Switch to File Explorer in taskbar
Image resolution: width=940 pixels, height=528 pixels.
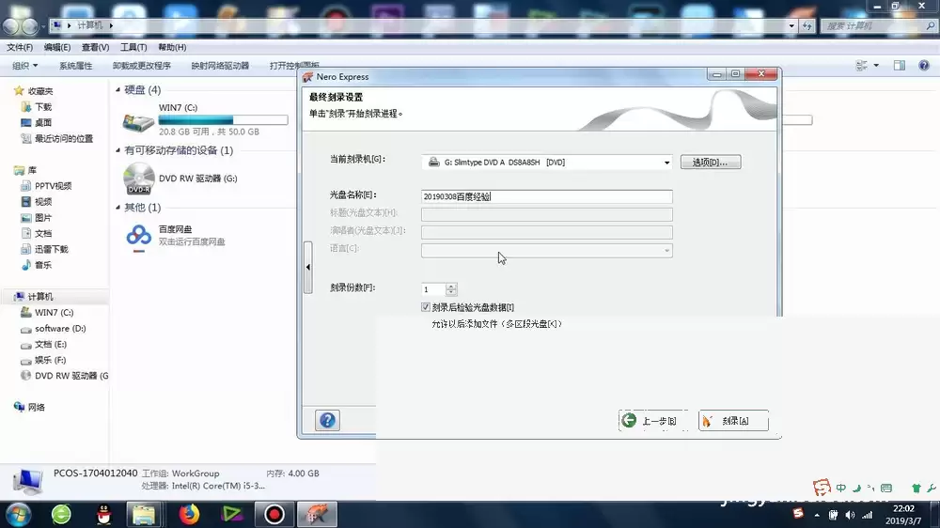point(144,514)
